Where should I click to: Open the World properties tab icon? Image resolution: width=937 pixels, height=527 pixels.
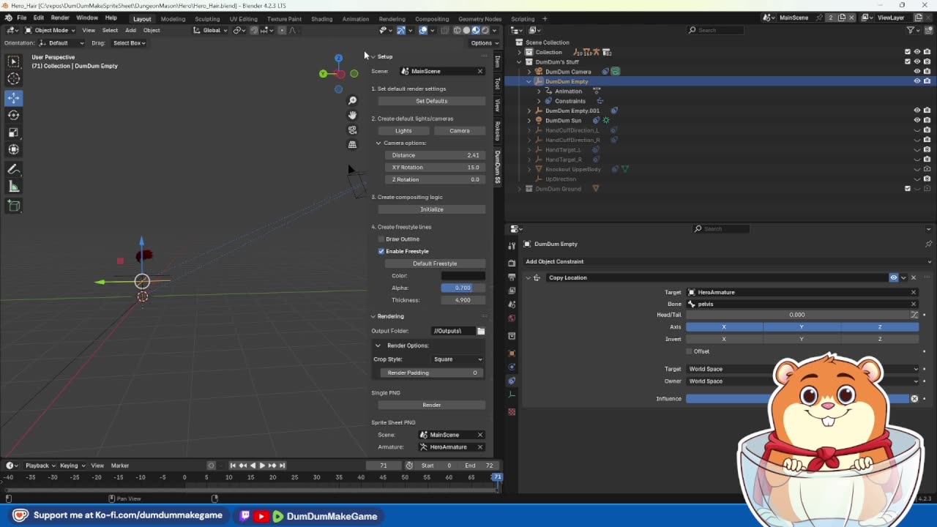(512, 318)
